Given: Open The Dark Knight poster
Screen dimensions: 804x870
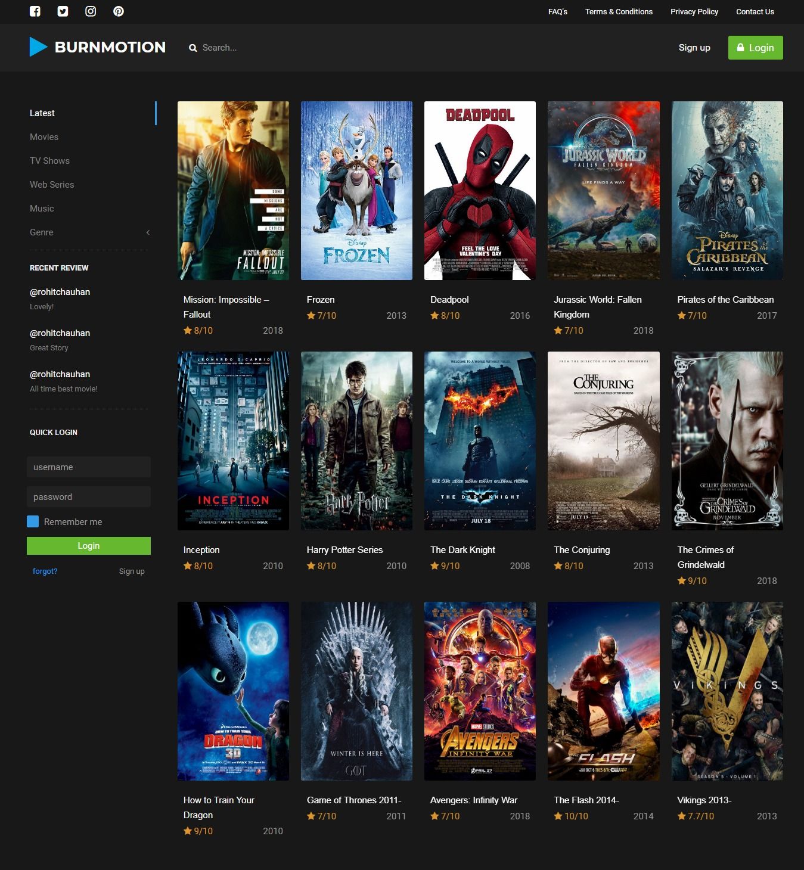Looking at the screenshot, I should 480,441.
